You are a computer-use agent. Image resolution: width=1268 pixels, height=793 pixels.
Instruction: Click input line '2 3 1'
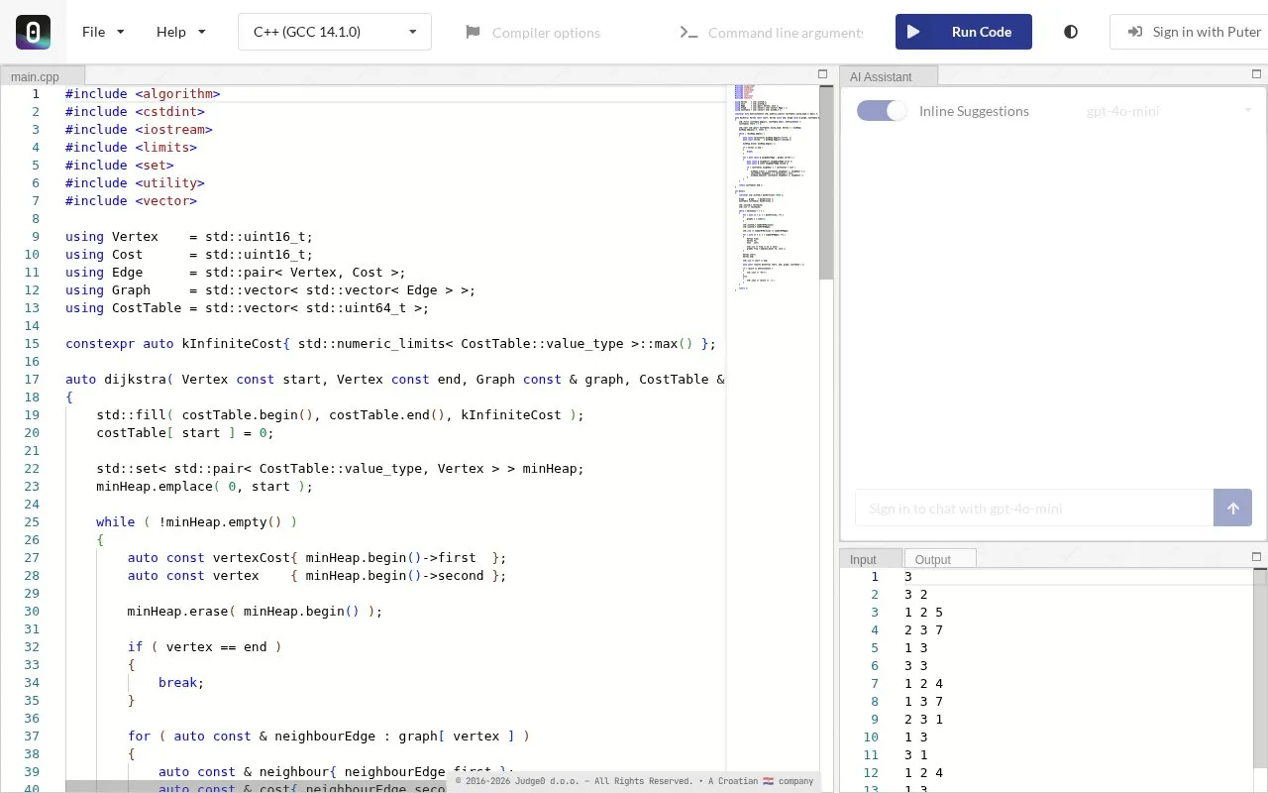[x=923, y=720]
